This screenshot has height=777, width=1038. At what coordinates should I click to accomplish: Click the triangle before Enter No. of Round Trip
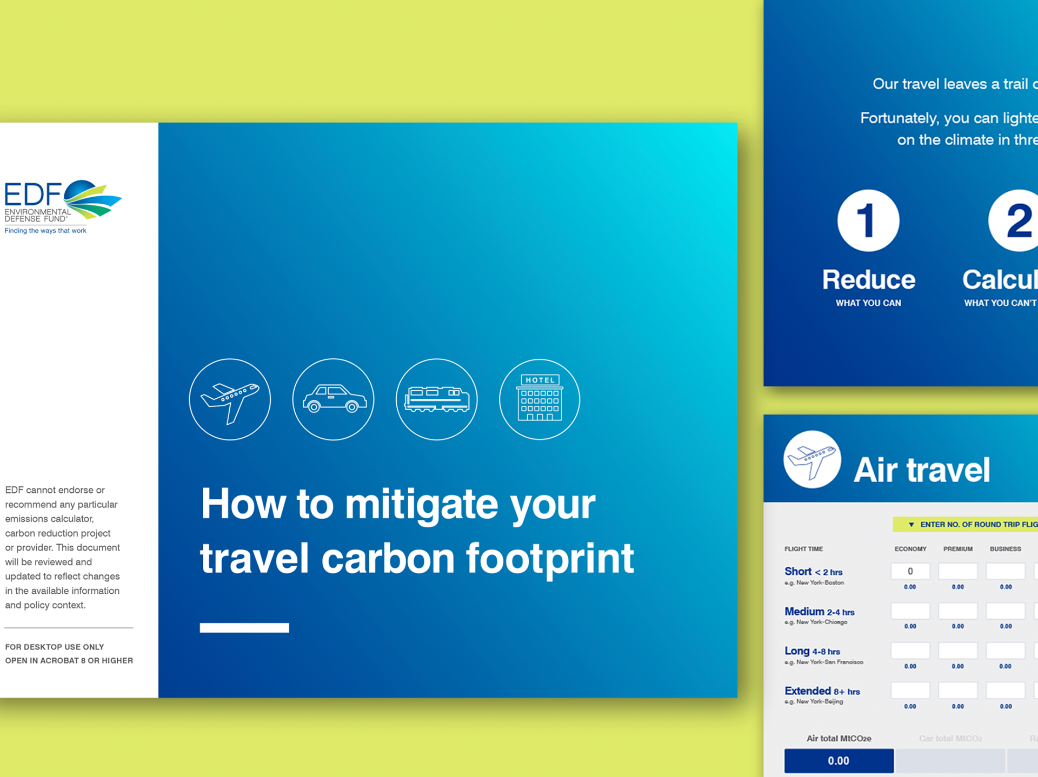pyautogui.click(x=911, y=525)
